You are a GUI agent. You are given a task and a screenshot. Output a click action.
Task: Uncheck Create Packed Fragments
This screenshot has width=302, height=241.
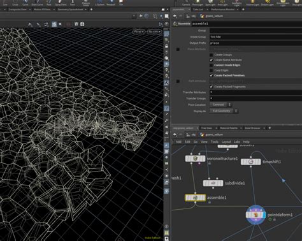211,87
